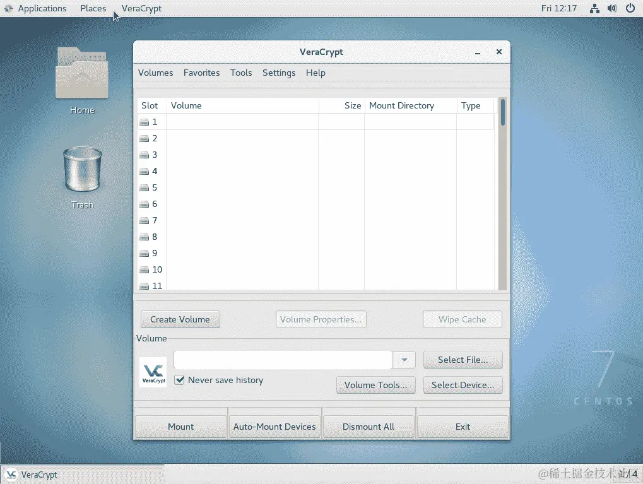Viewport: 643px width, 484px height.
Task: Toggle Never save history checkbox
Action: (x=179, y=380)
